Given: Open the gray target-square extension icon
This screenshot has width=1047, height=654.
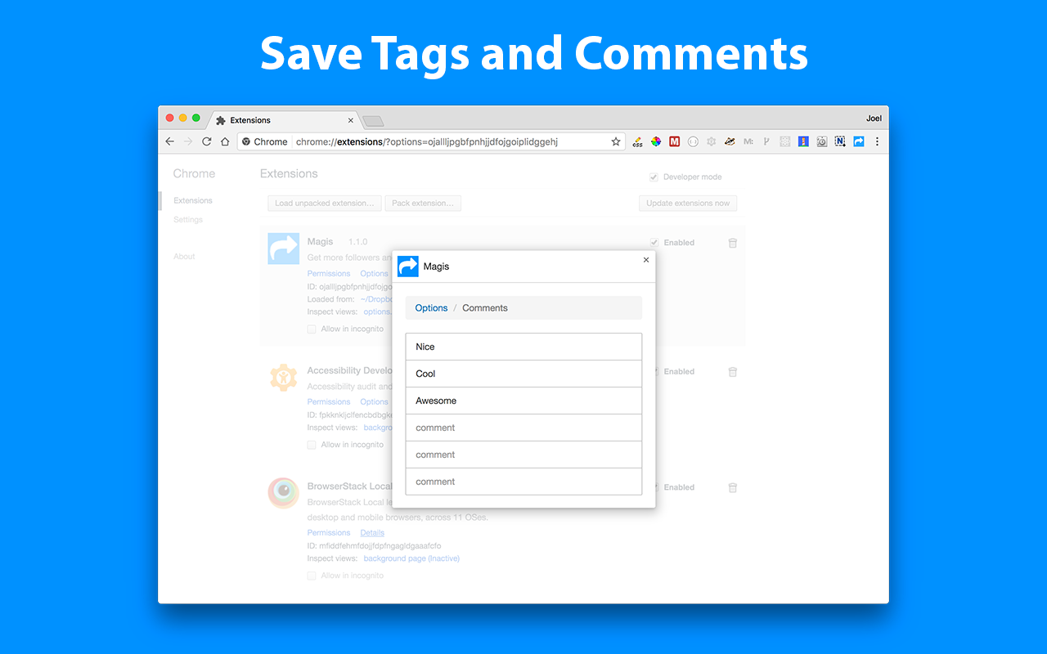Looking at the screenshot, I should pyautogui.click(x=785, y=141).
